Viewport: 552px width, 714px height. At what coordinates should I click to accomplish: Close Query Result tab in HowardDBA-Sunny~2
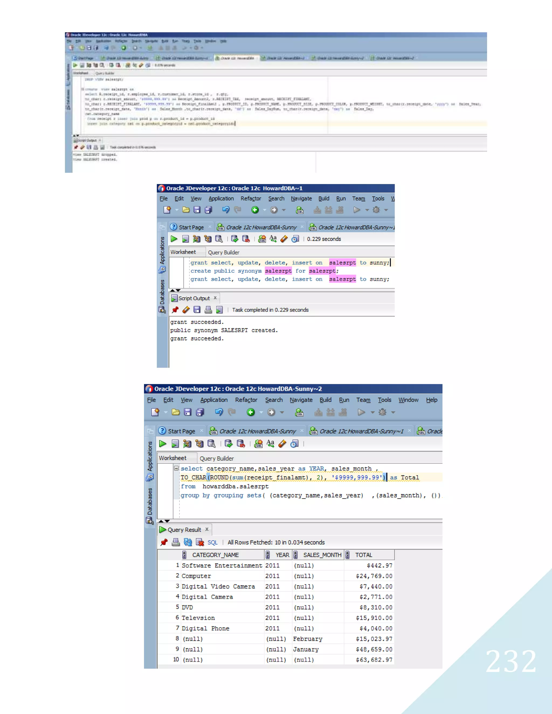point(207,529)
